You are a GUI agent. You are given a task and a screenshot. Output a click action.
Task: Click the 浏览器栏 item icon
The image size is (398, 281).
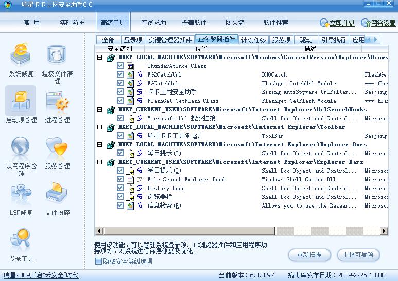point(130,197)
